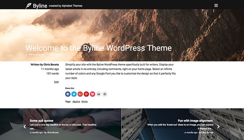Click the 'Share this:' label
Image resolution: width=244 pixels, height=140 pixels.
(70, 88)
